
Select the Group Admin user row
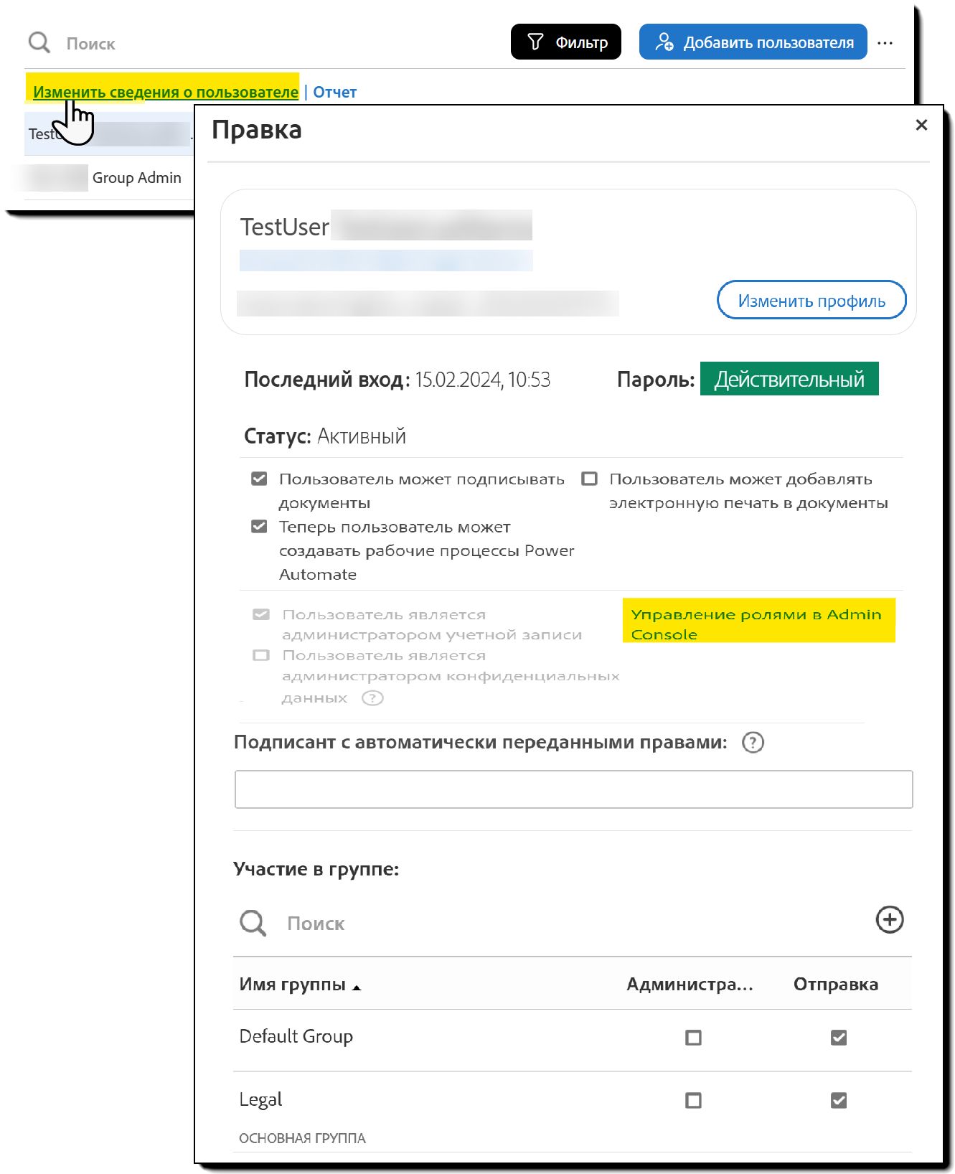pyautogui.click(x=108, y=178)
